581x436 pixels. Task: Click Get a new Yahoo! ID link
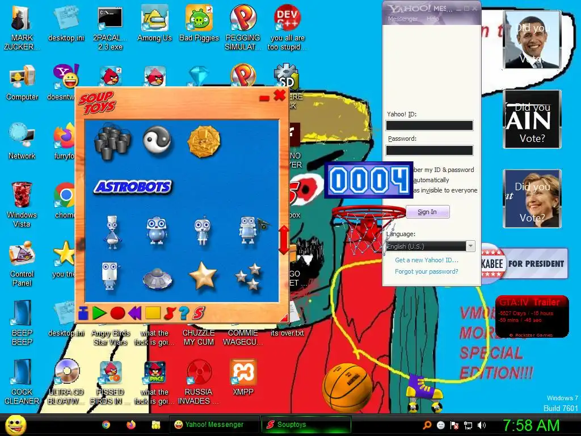click(427, 260)
